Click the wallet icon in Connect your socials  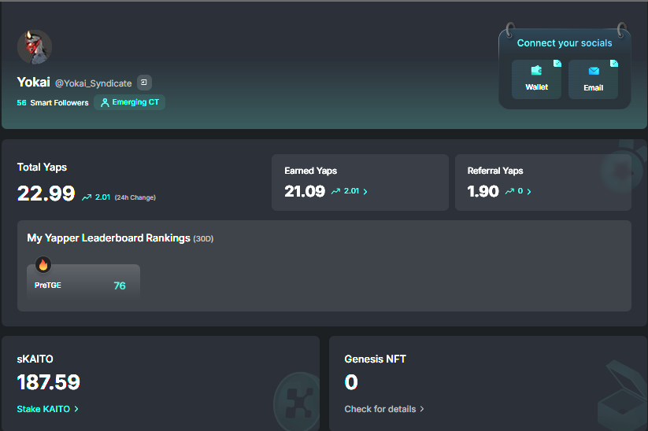[x=536, y=71]
